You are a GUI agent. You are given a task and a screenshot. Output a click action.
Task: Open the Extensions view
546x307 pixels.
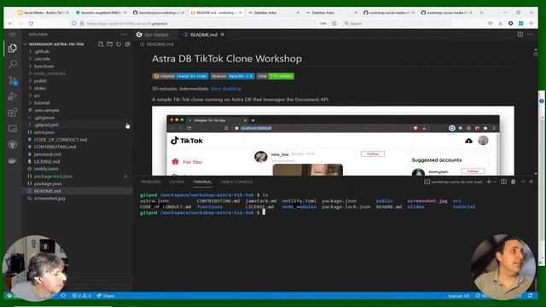click(13, 113)
